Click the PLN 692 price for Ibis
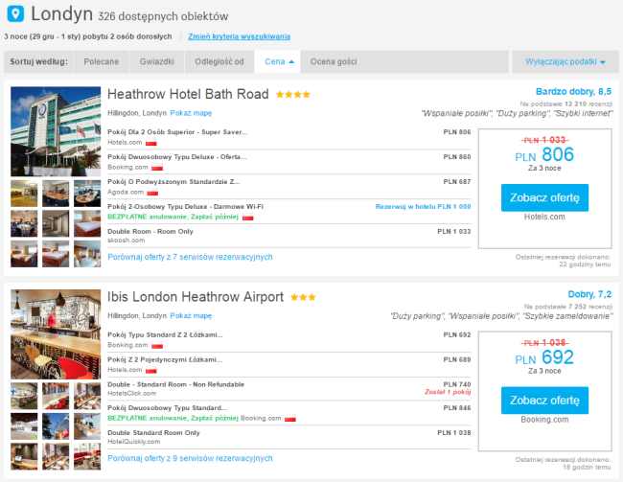Image resolution: width=623 pixels, height=482 pixels. click(x=544, y=357)
